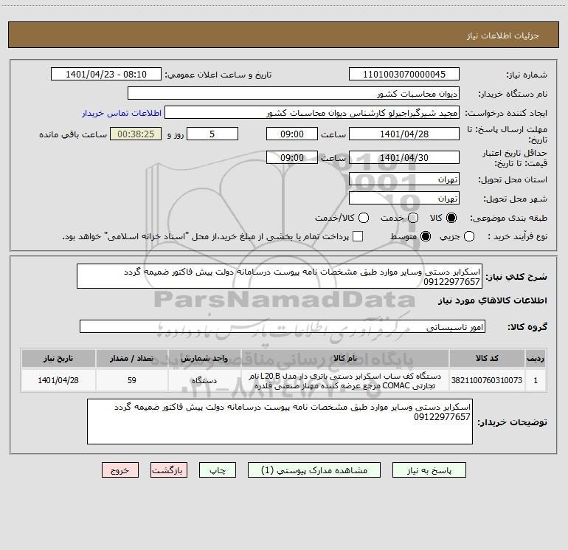Click the response deadline hour 09:00 field
568x550 pixels.
tap(292, 134)
